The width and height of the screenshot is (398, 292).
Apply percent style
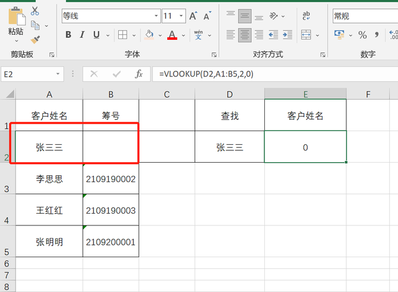point(363,35)
